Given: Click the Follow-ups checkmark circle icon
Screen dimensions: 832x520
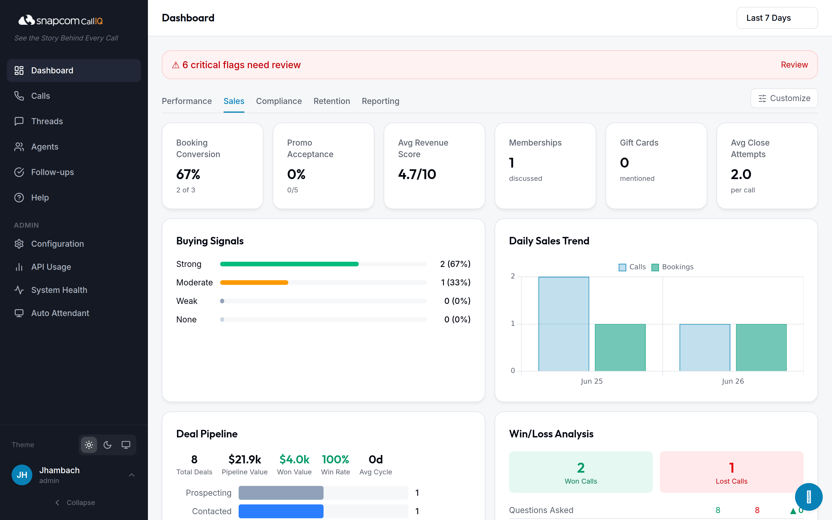Looking at the screenshot, I should (19, 172).
